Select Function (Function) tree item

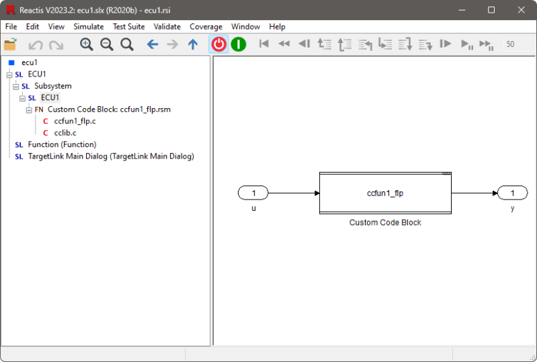[62, 144]
